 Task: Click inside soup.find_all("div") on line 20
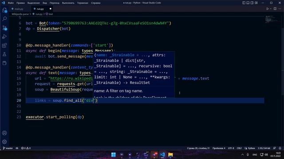point(75,100)
